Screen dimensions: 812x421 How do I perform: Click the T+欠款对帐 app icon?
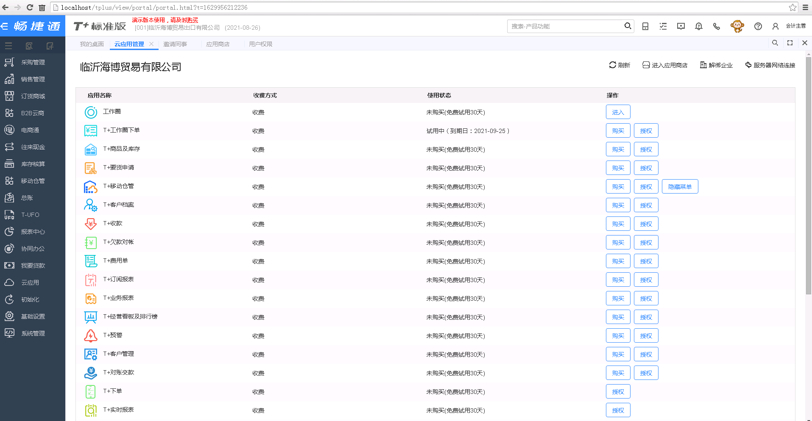(91, 243)
